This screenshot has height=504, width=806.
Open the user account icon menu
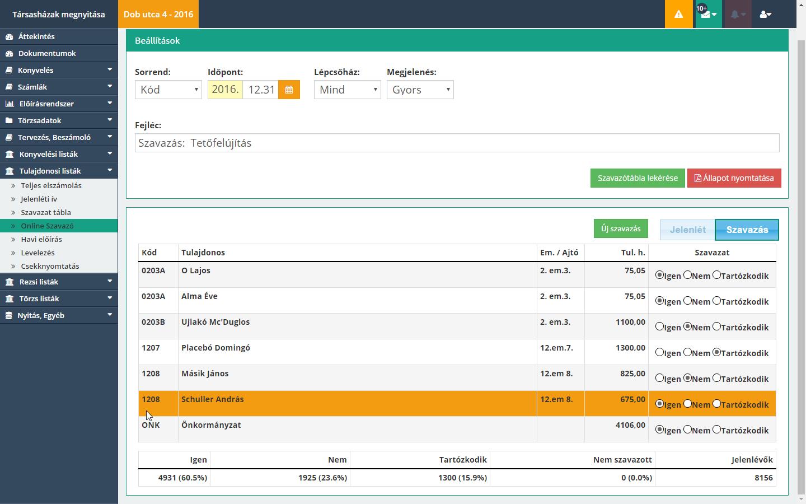coord(765,15)
